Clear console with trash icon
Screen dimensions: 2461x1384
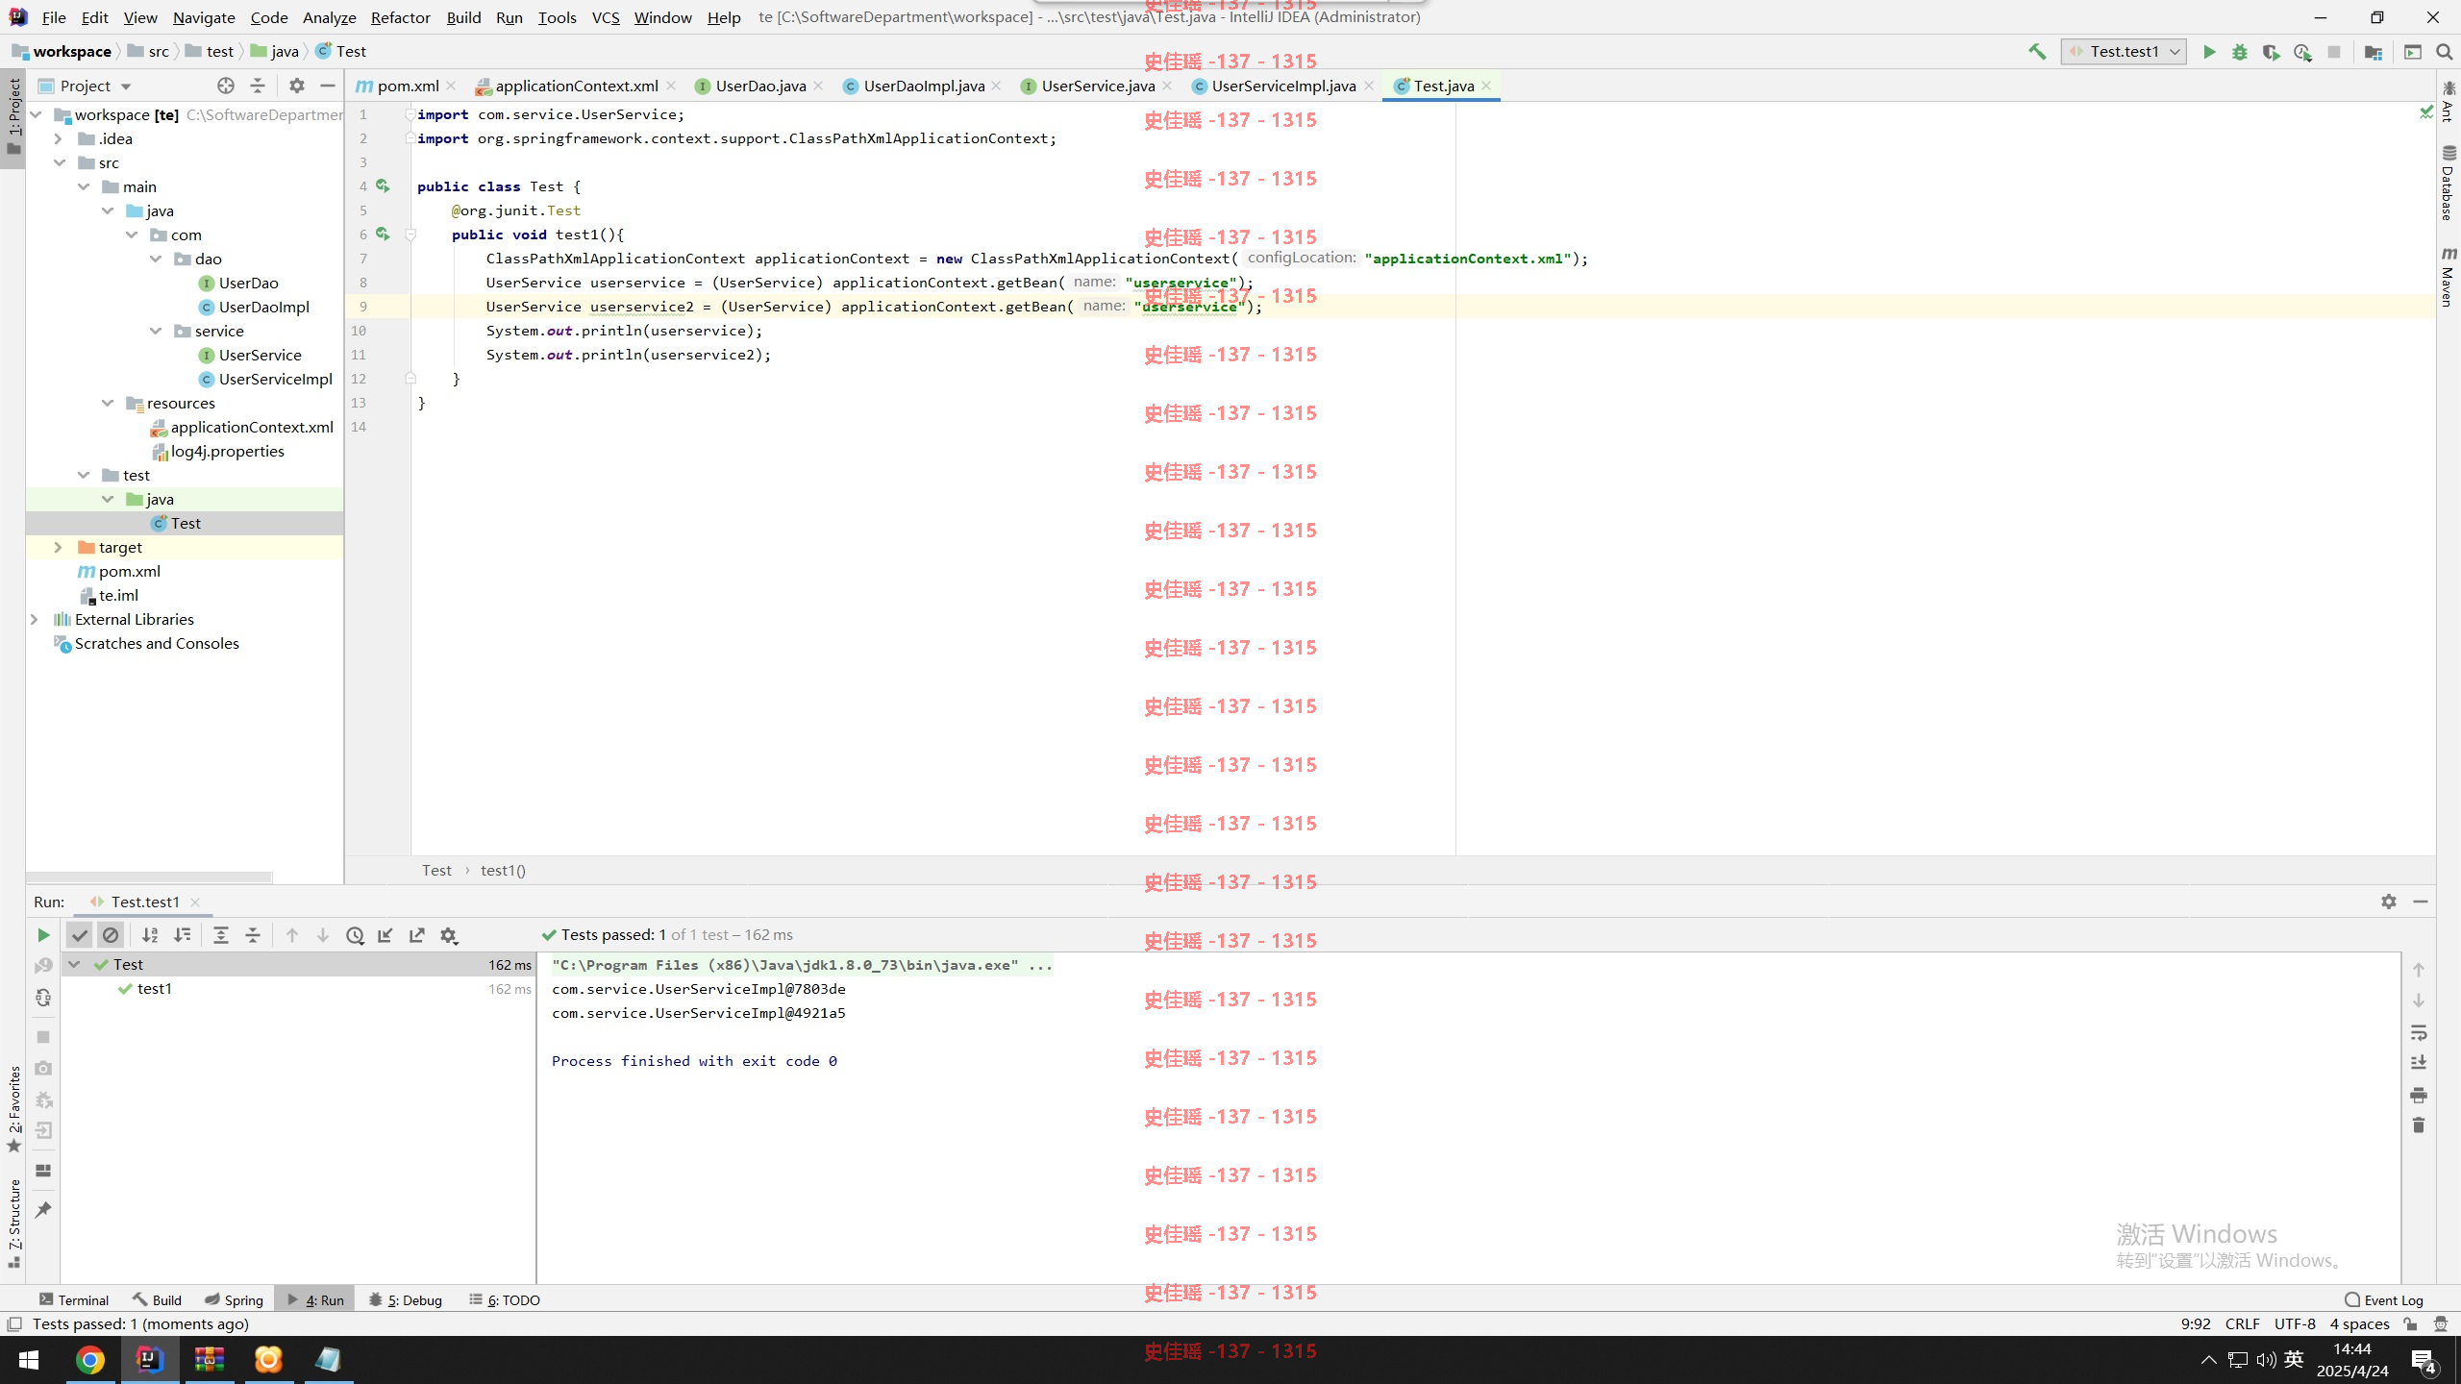point(2419,1124)
